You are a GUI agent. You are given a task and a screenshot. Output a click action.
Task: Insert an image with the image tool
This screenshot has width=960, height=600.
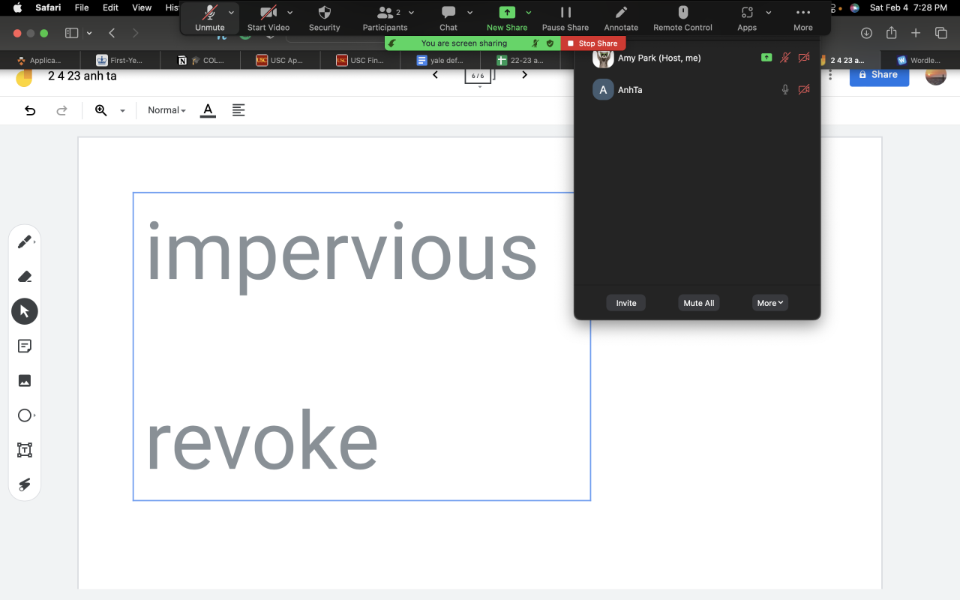[x=25, y=381]
